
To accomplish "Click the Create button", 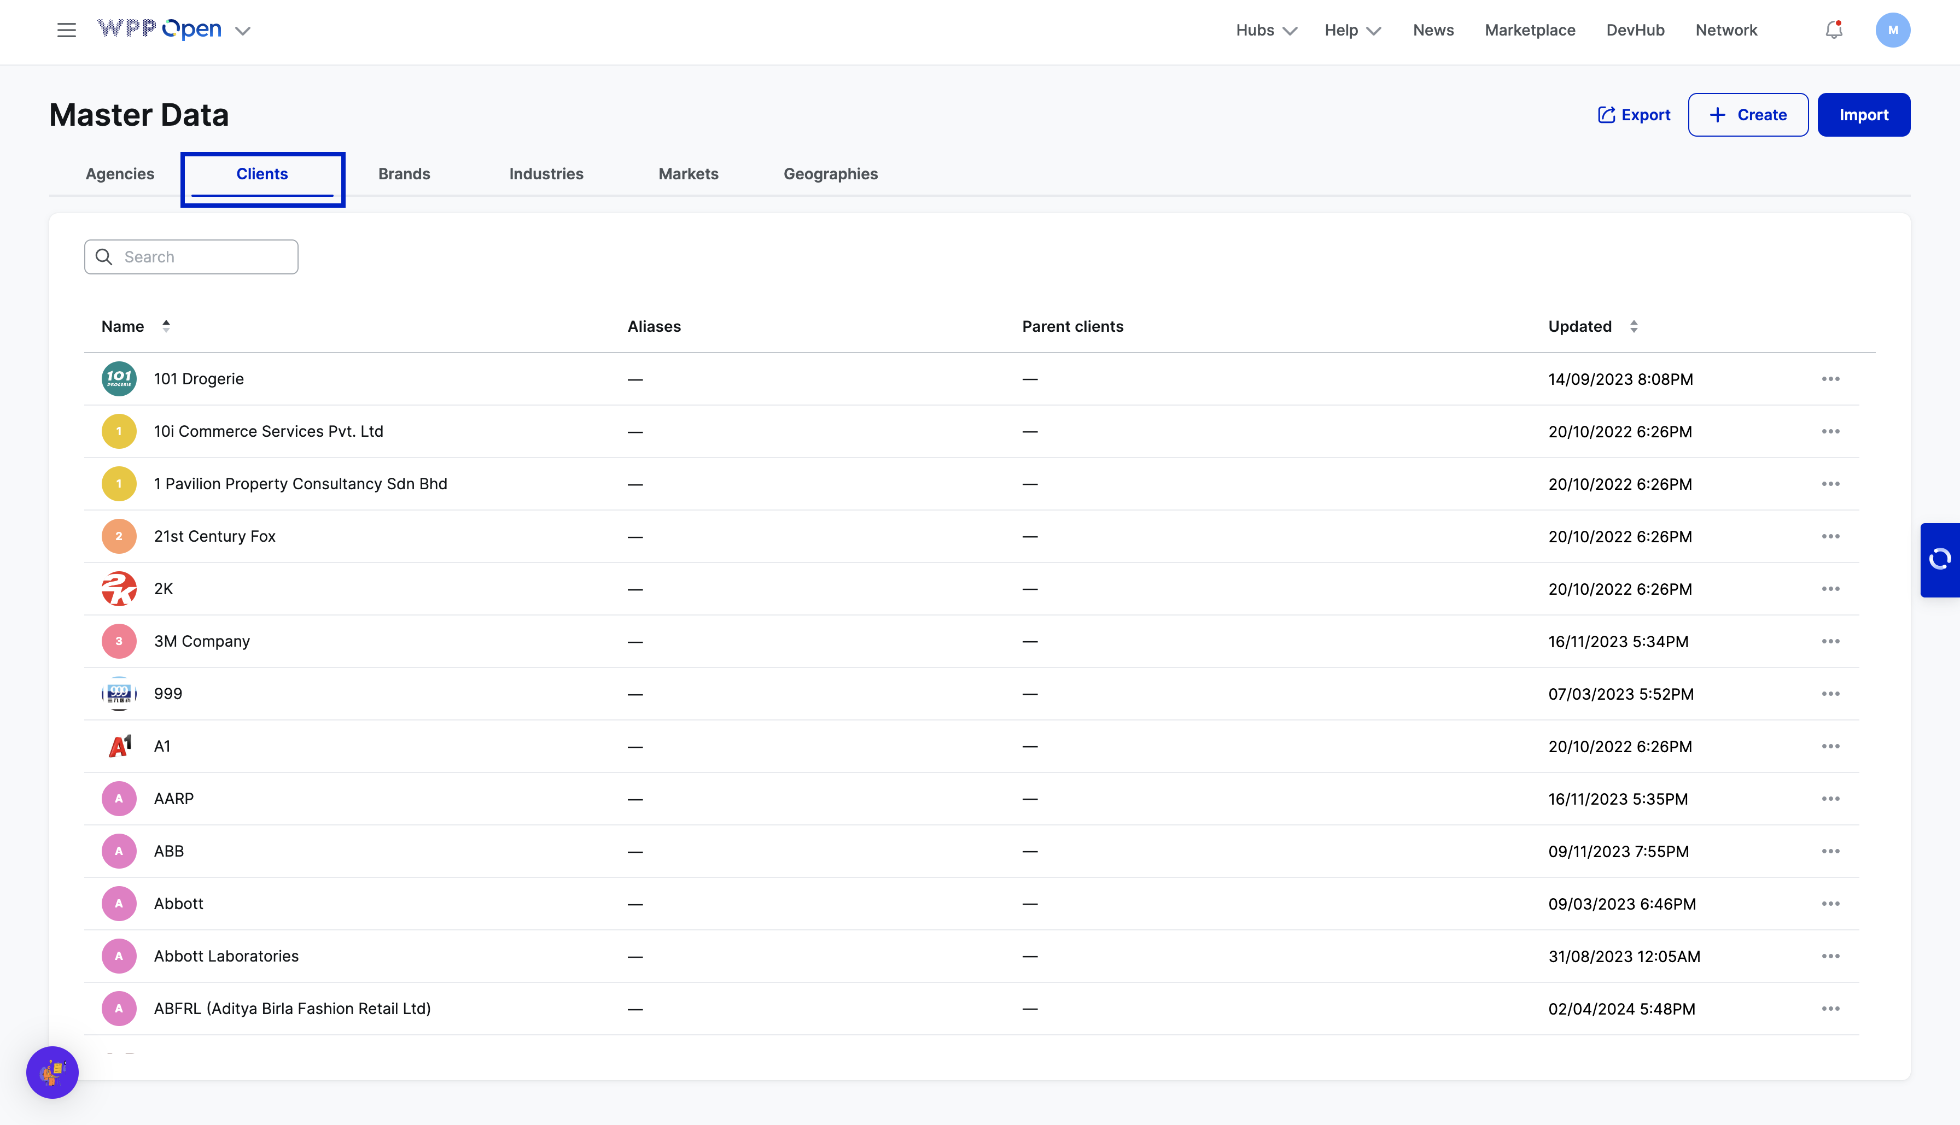I will pyautogui.click(x=1747, y=115).
